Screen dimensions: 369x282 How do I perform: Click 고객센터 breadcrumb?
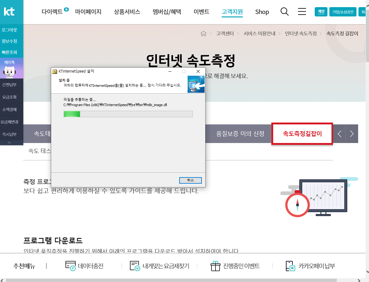[225, 34]
